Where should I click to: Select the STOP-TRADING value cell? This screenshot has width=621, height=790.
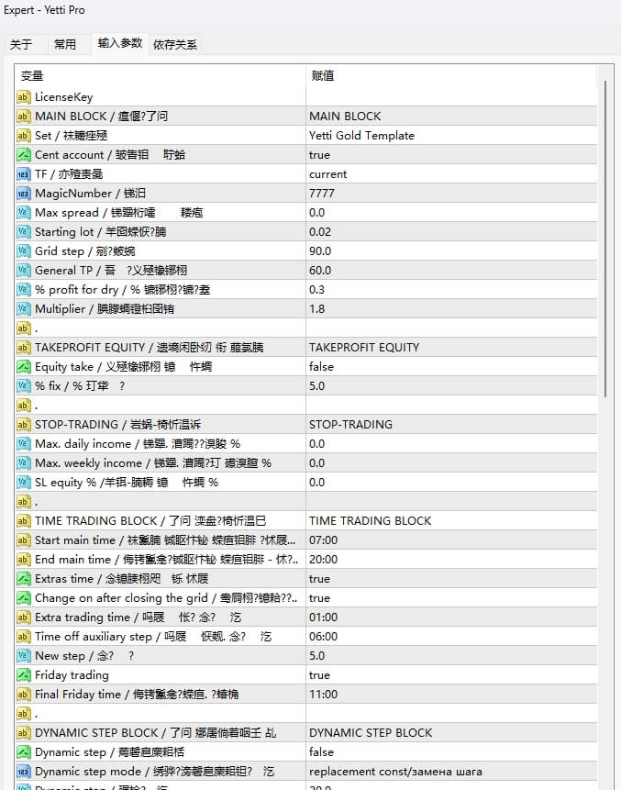451,425
